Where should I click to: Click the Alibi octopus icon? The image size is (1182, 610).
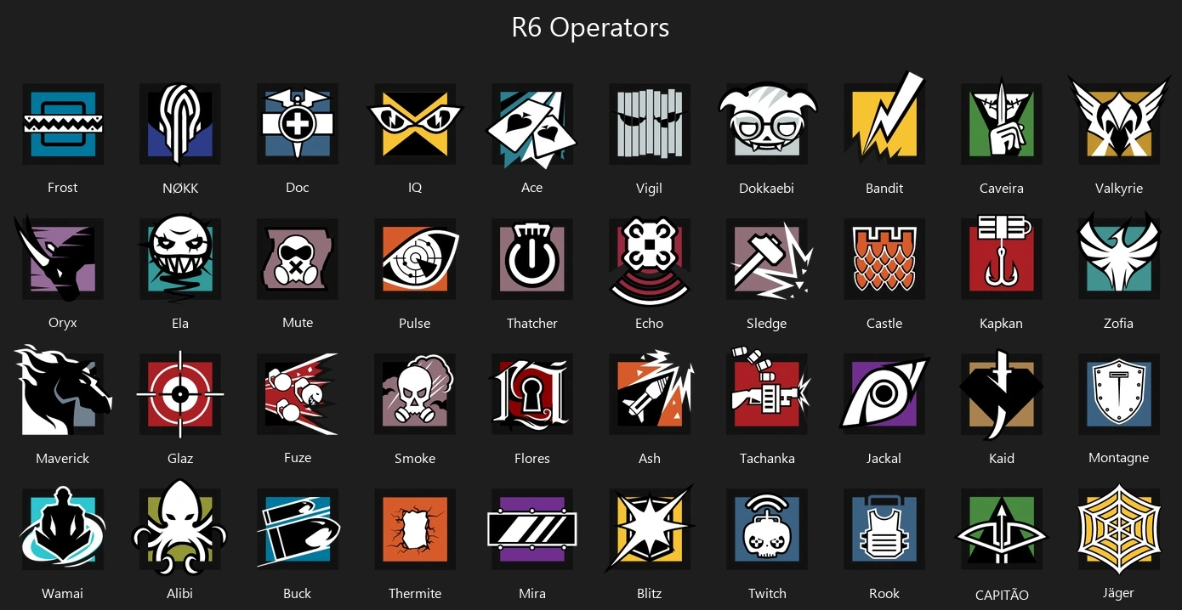[180, 528]
